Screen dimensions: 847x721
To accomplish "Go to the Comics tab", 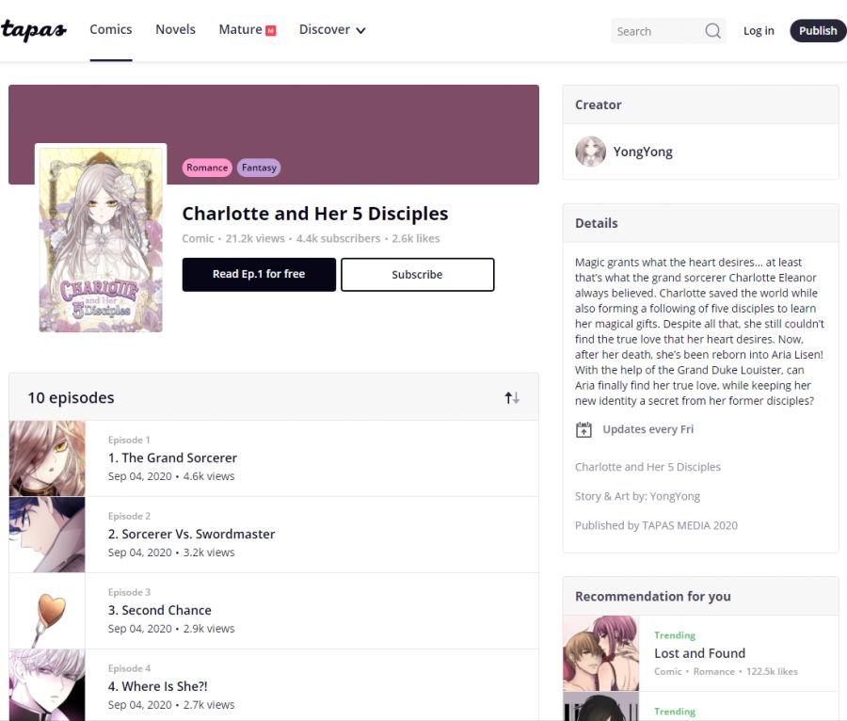I will coord(111,30).
